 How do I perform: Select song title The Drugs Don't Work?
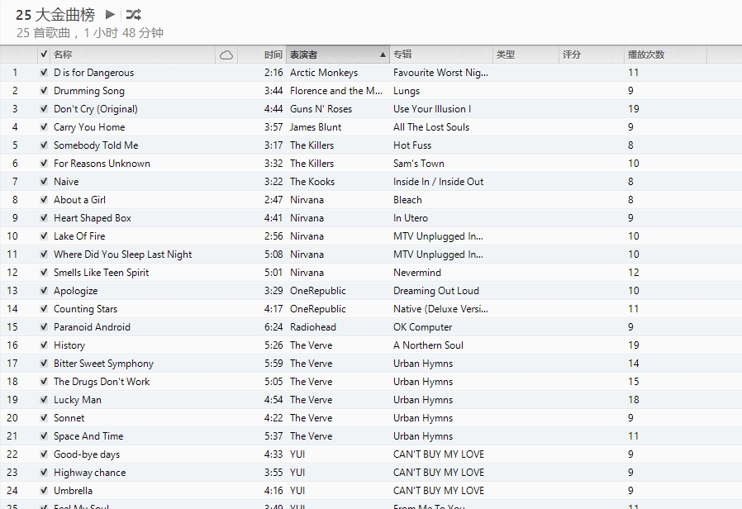point(102,382)
